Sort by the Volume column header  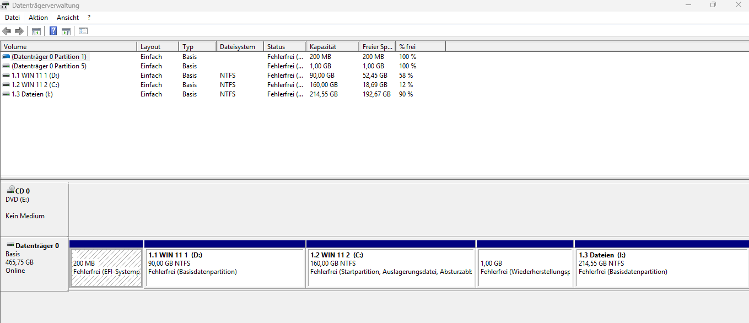click(x=68, y=47)
